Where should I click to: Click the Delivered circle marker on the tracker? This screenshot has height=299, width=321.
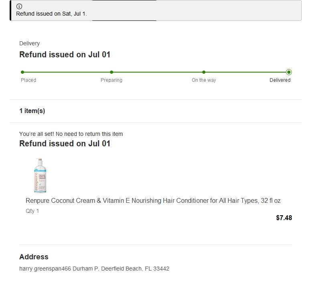point(289,72)
